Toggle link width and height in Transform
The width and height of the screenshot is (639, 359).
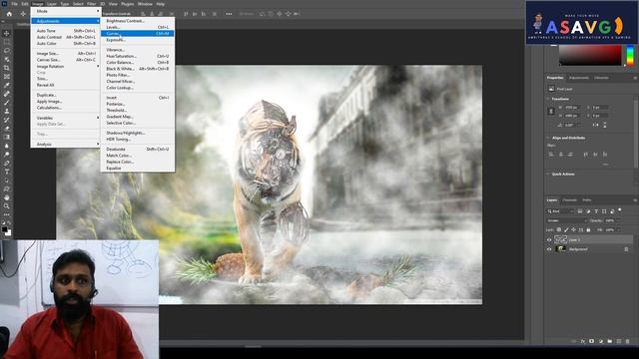tap(551, 111)
